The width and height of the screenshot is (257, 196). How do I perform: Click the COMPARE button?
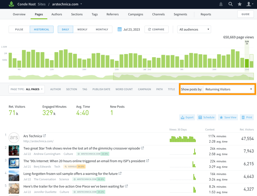click(157, 29)
